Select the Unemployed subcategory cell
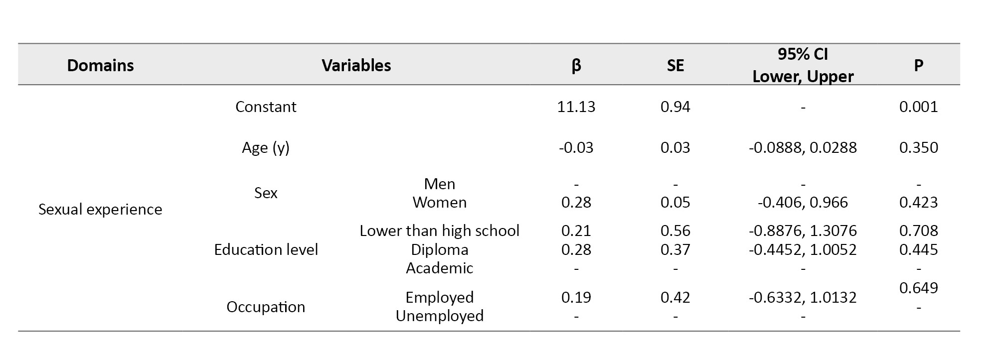The image size is (994, 350). (439, 316)
